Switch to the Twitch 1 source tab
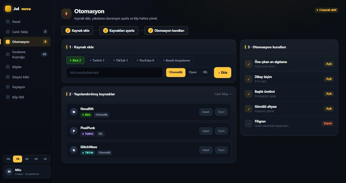Screen dimensions: 346x183 click(97, 60)
